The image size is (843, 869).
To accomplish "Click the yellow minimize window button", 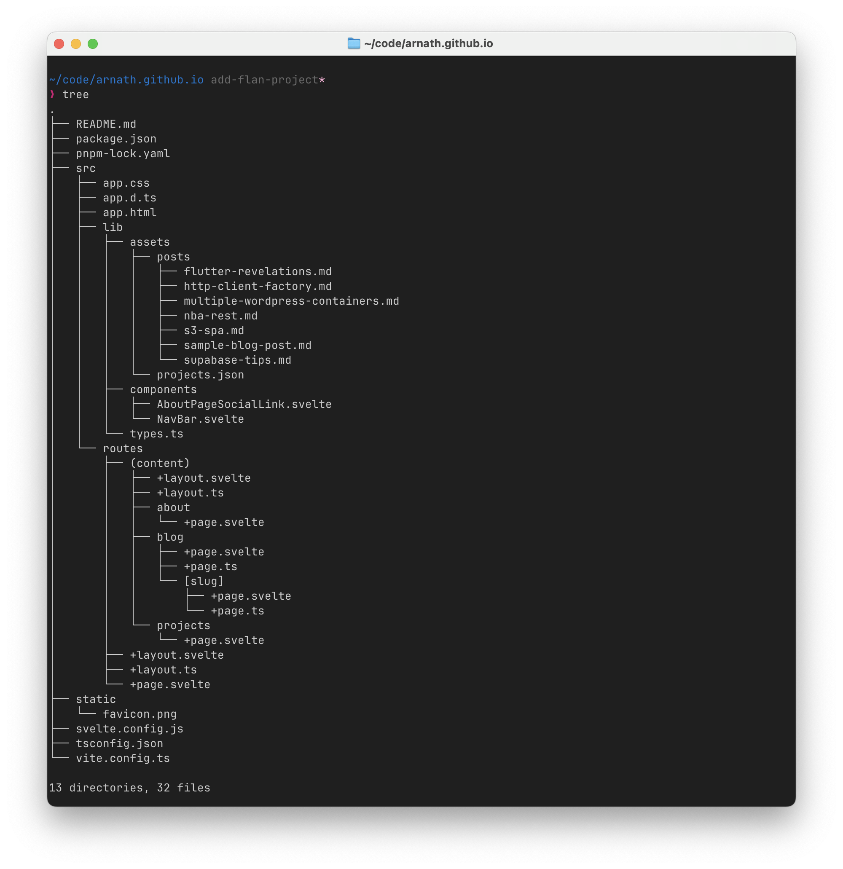I will (76, 44).
